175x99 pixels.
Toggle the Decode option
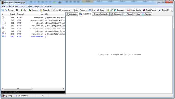click(x=45, y=10)
